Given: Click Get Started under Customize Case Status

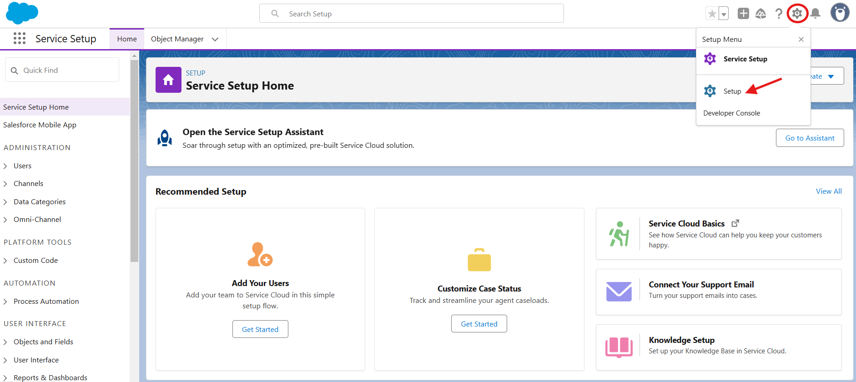Looking at the screenshot, I should (x=479, y=324).
